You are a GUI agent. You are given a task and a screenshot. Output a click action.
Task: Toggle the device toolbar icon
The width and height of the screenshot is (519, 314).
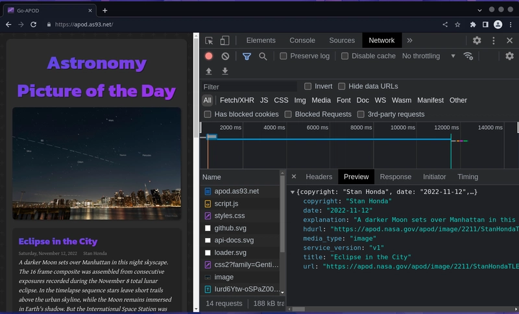point(224,40)
